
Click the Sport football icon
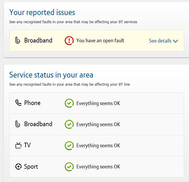coord(18,166)
